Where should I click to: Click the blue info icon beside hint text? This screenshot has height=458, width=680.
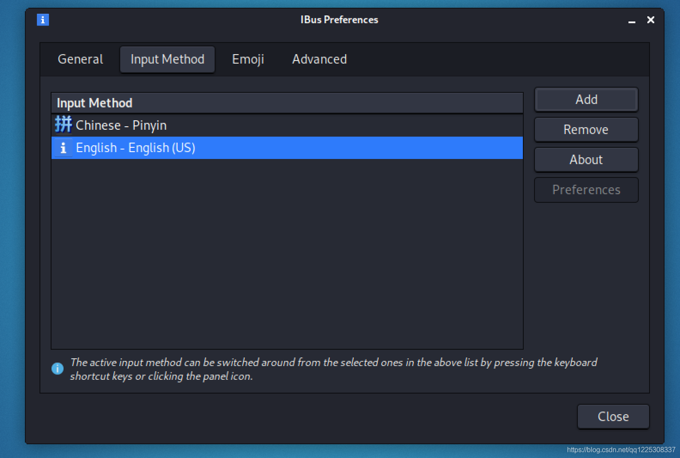click(58, 369)
